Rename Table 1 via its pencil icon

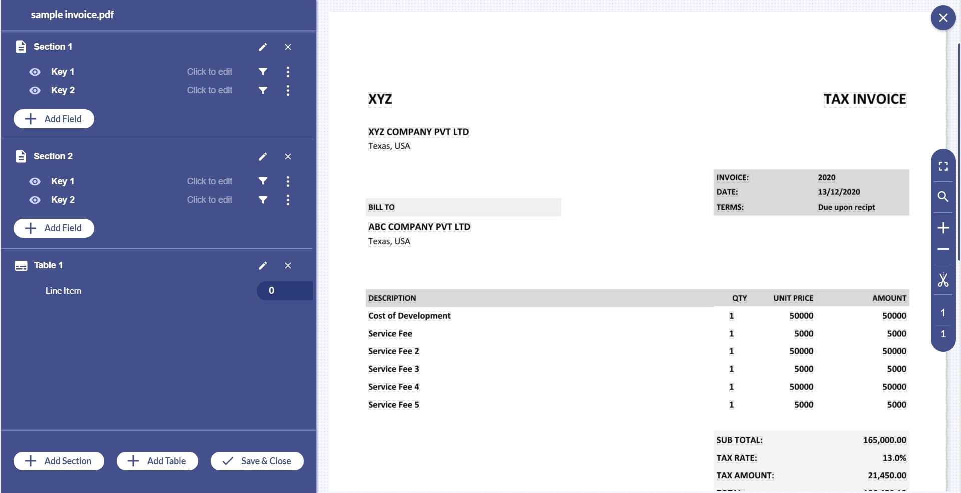[x=263, y=266]
